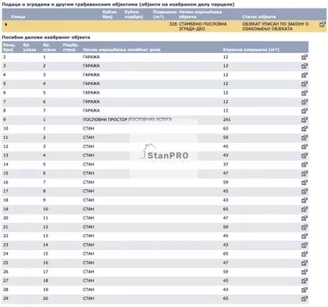Open details icon for record number 24

pos(305,254)
